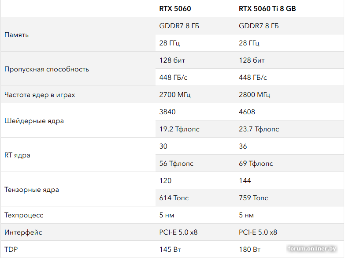This screenshot has height=258, width=345.
Task: Click the forum.onliner.by watermark
Action: (311, 248)
